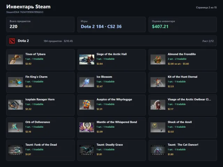223x167 pixels.
Task: Click the Всего предметов label
Action: 20,21
